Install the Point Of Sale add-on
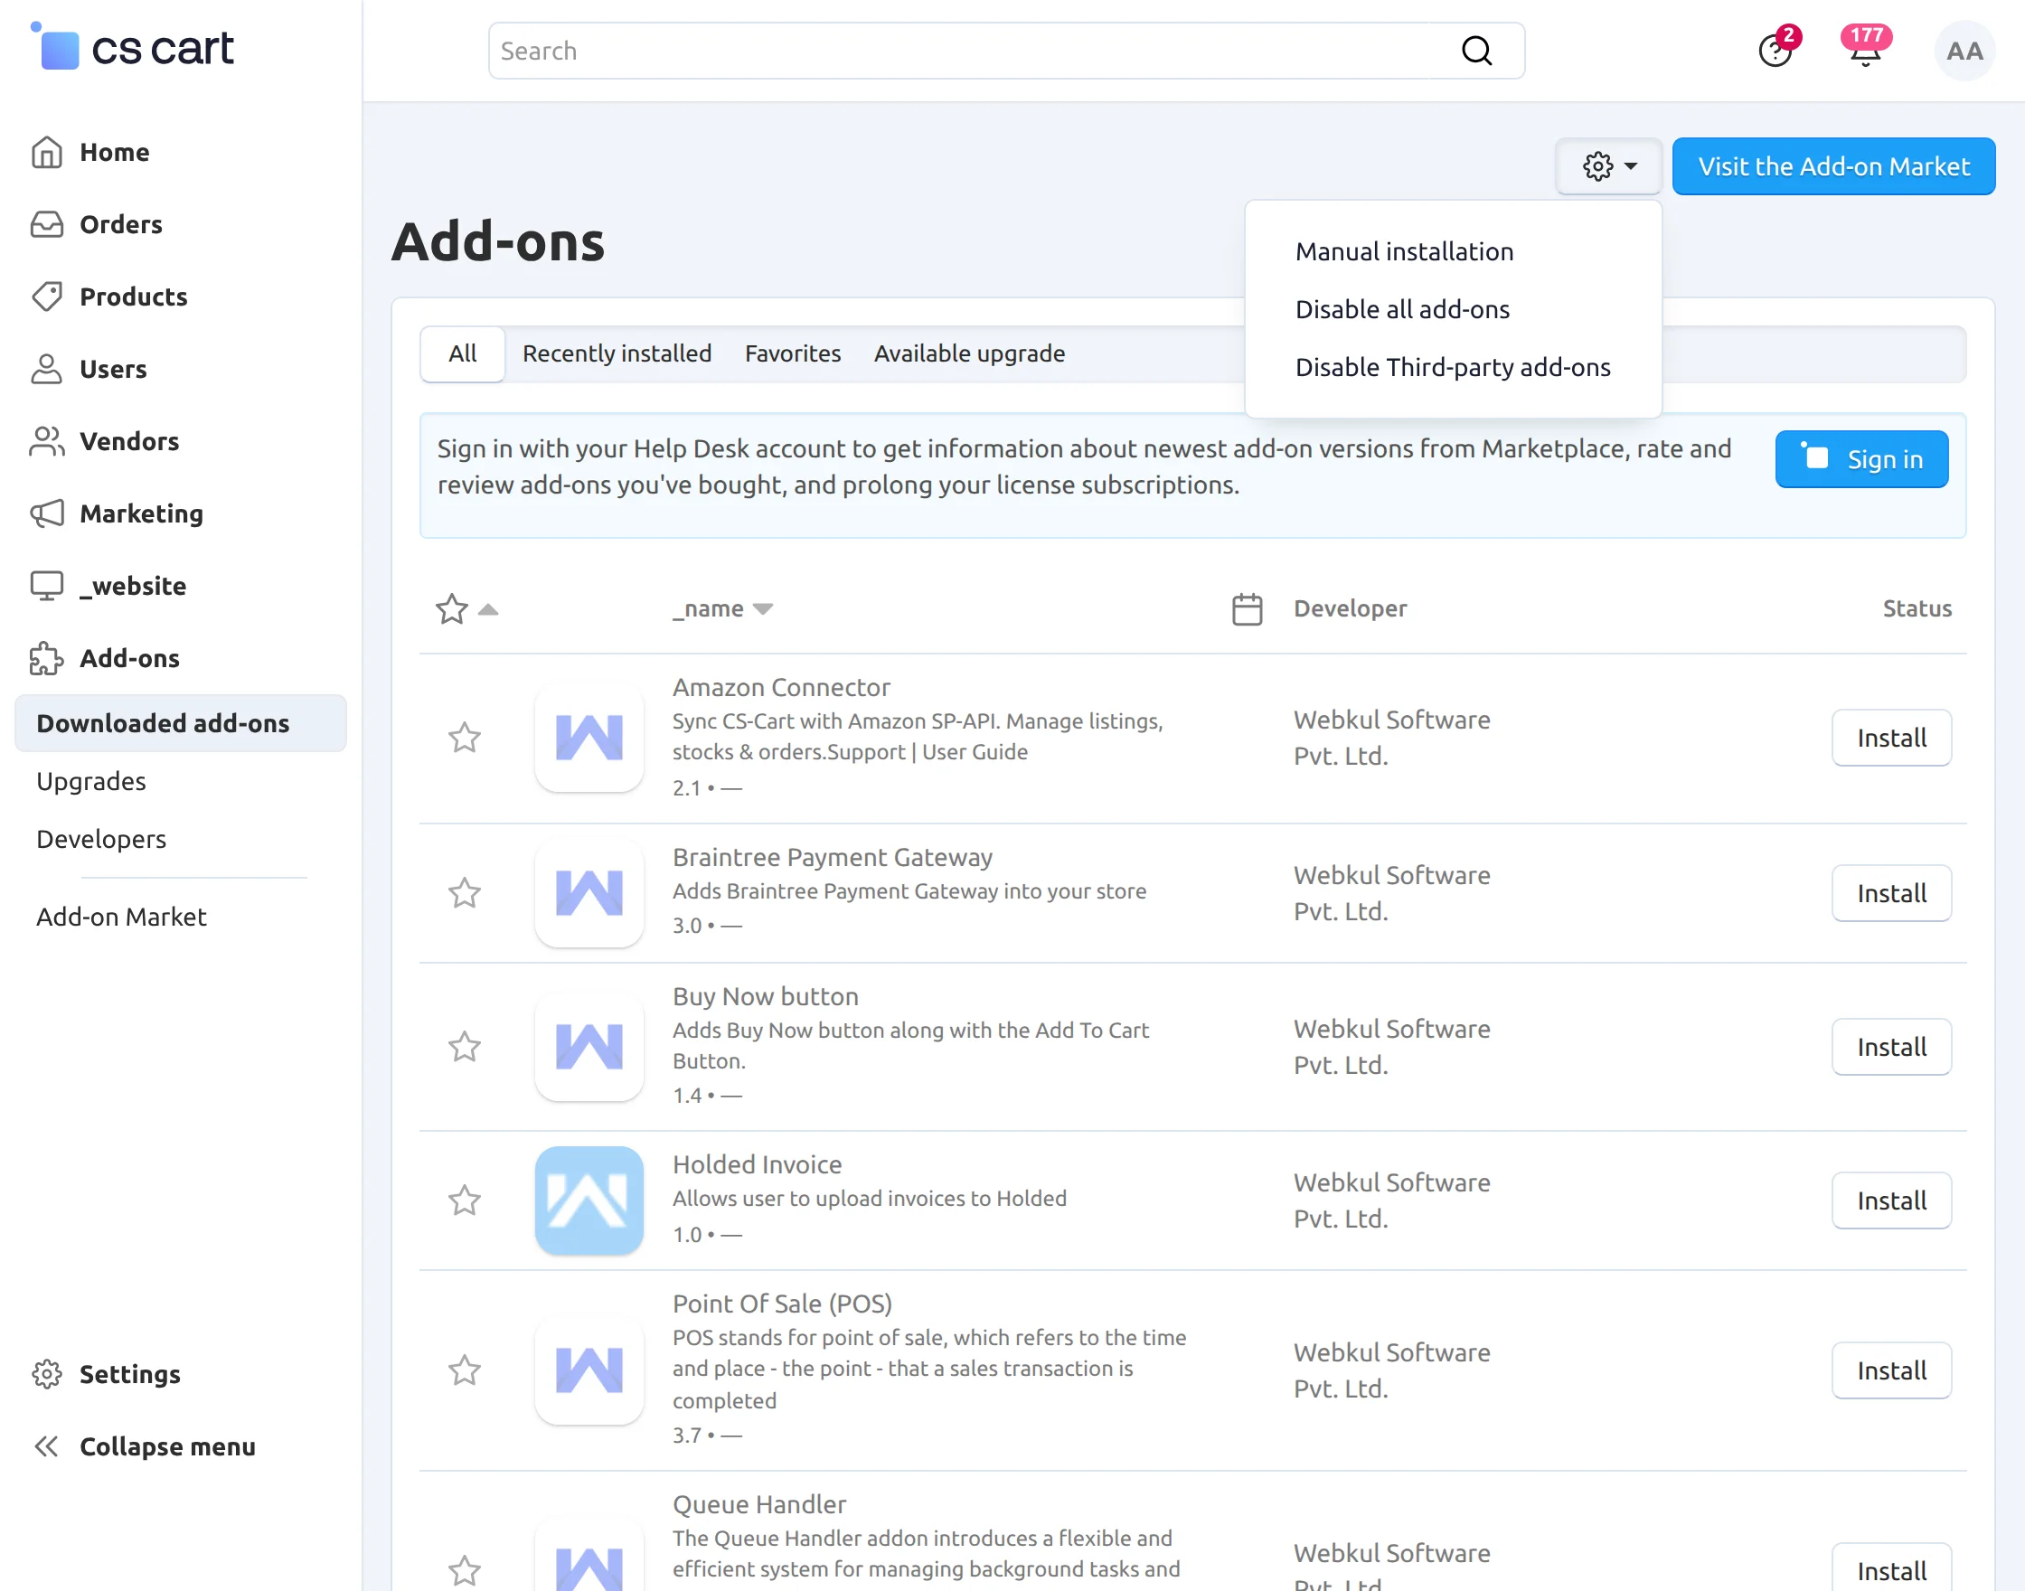The width and height of the screenshot is (2025, 1591). point(1891,1370)
